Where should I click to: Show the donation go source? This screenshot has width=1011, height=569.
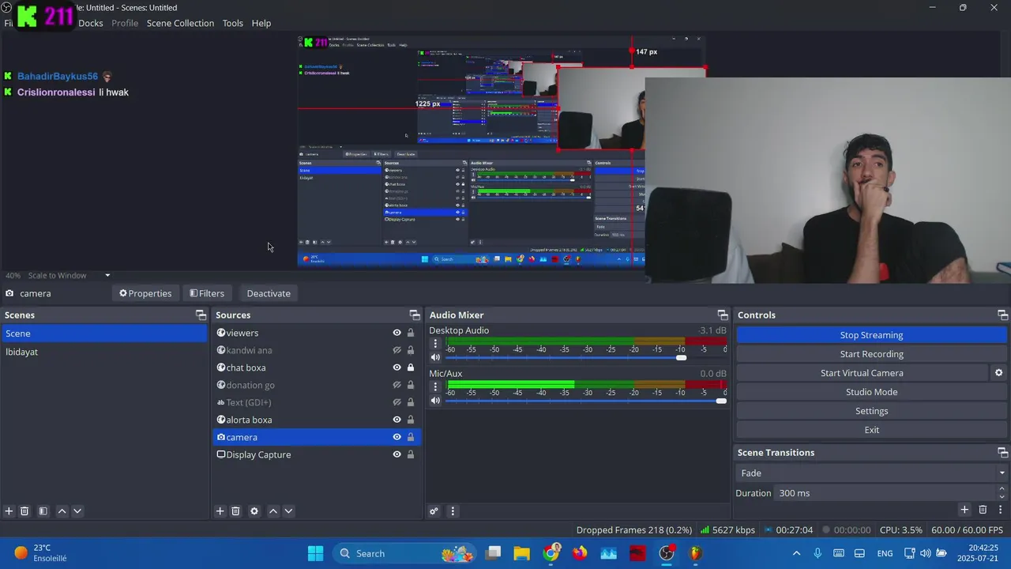click(x=397, y=385)
